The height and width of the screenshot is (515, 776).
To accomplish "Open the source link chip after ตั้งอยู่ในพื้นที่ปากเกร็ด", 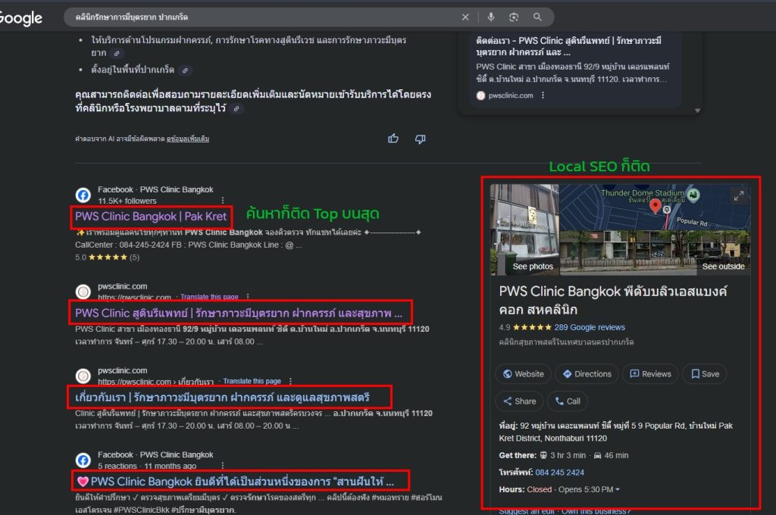I will tap(185, 70).
